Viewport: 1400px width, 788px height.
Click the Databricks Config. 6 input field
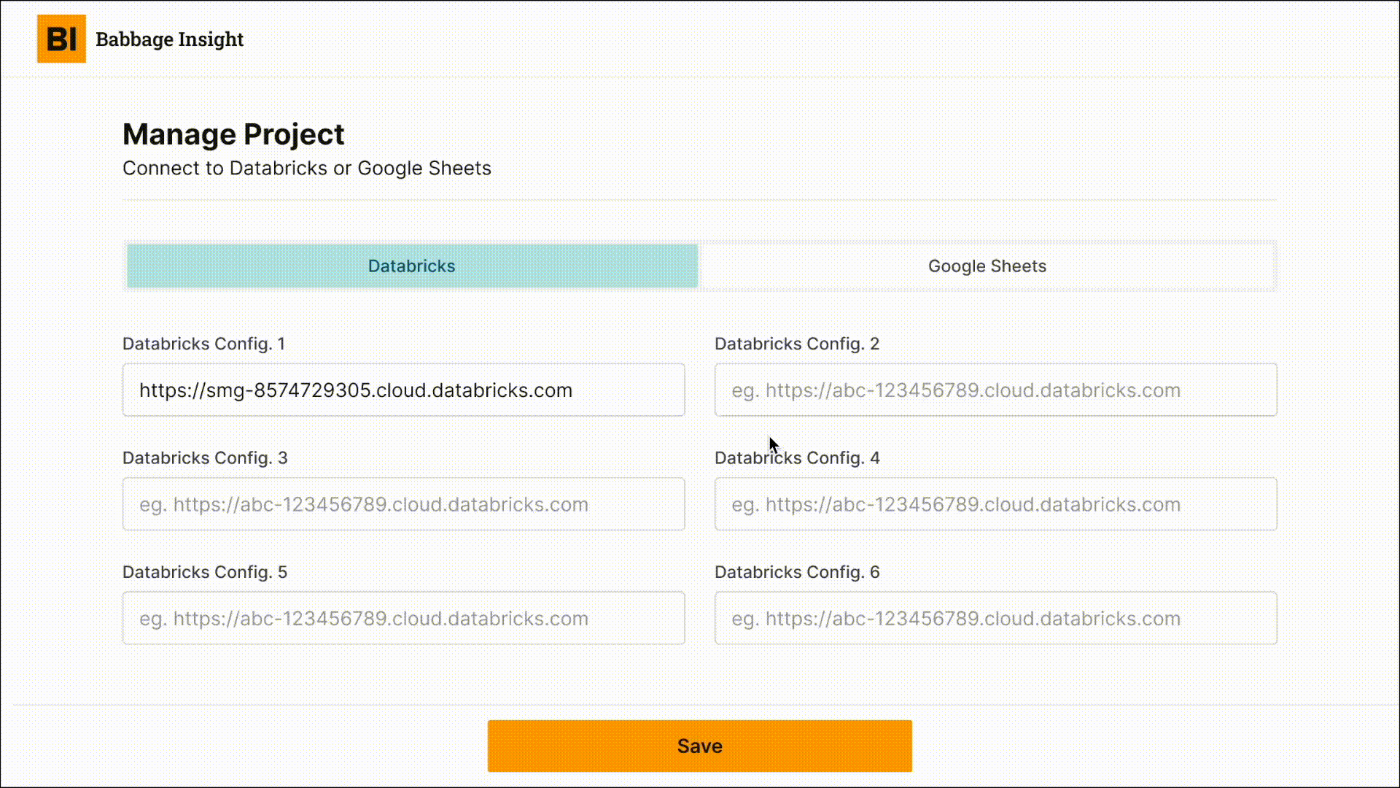coord(995,618)
